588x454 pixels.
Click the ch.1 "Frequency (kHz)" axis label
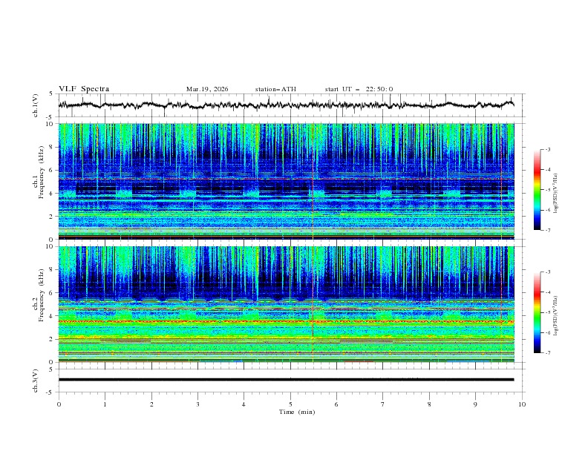coord(41,171)
